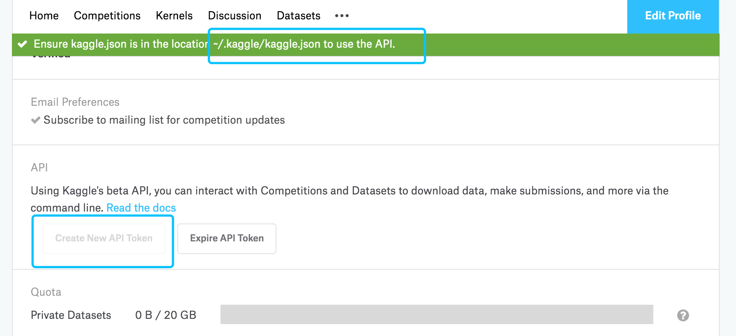The width and height of the screenshot is (736, 336).
Task: Select the Email Preferences heading
Action: pyautogui.click(x=75, y=102)
